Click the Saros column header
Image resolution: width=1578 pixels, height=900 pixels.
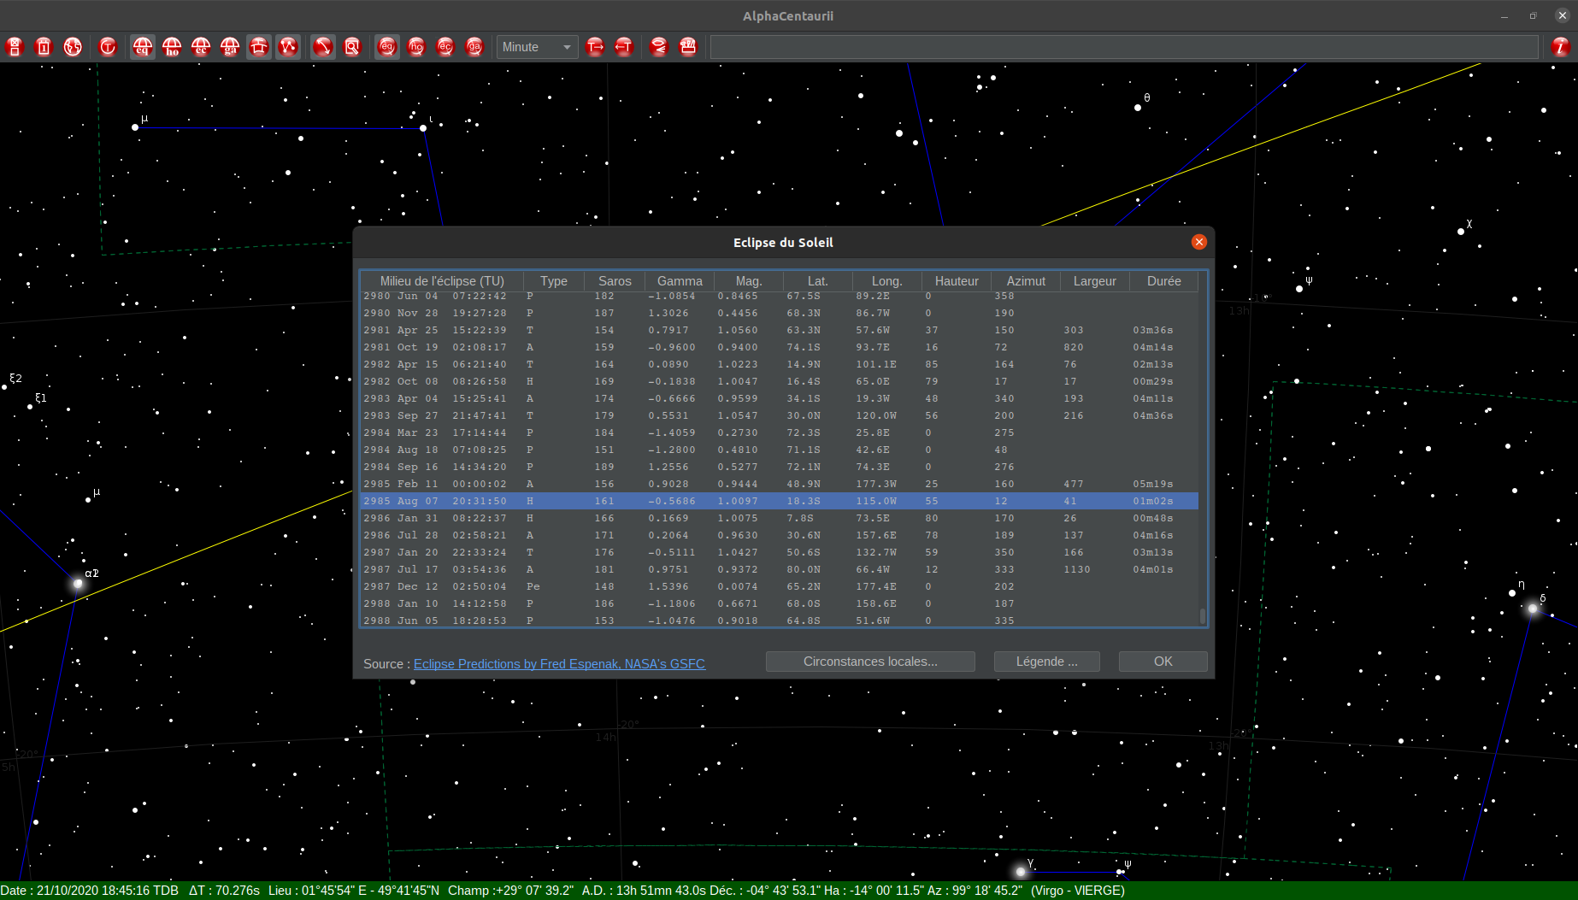click(615, 281)
